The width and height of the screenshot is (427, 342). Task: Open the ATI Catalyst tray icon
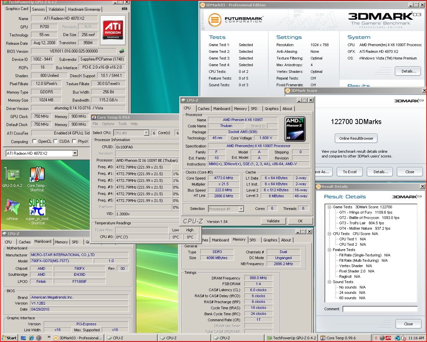388,338
